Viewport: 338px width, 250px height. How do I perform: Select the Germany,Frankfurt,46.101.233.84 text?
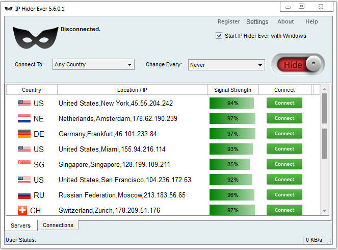108,134
